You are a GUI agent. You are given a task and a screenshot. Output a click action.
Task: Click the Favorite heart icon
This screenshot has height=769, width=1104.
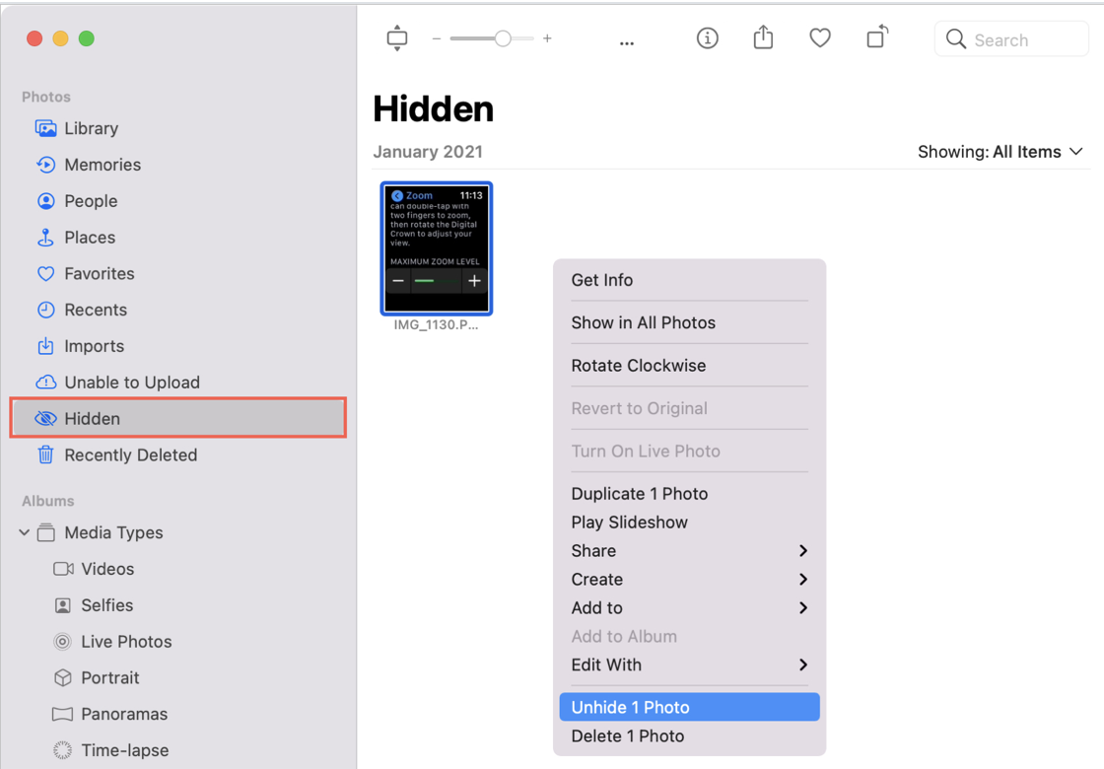(x=819, y=38)
